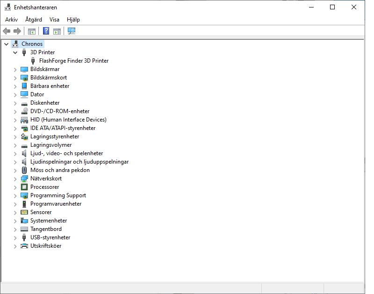This screenshot has height=294, width=374.
Task: Click the Processorer chip icon
Action: coord(24,187)
